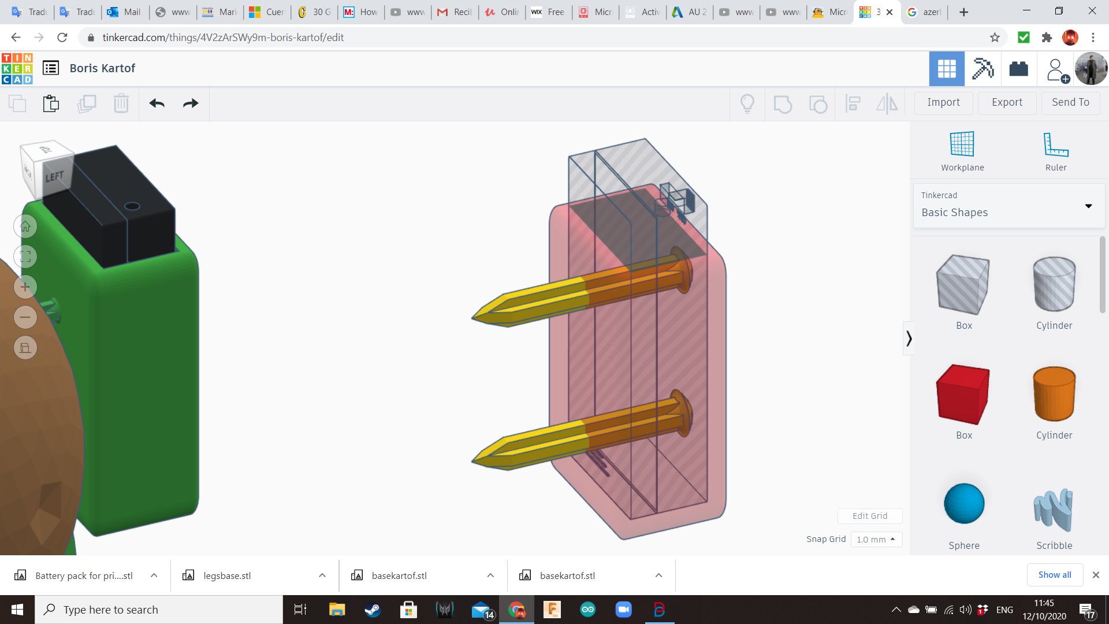
Task: Open the Blocks pickaxe mode icon
Action: coord(983,69)
